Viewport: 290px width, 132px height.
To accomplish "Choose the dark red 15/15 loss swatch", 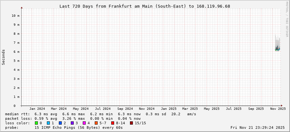I will pyautogui.click(x=131, y=123).
